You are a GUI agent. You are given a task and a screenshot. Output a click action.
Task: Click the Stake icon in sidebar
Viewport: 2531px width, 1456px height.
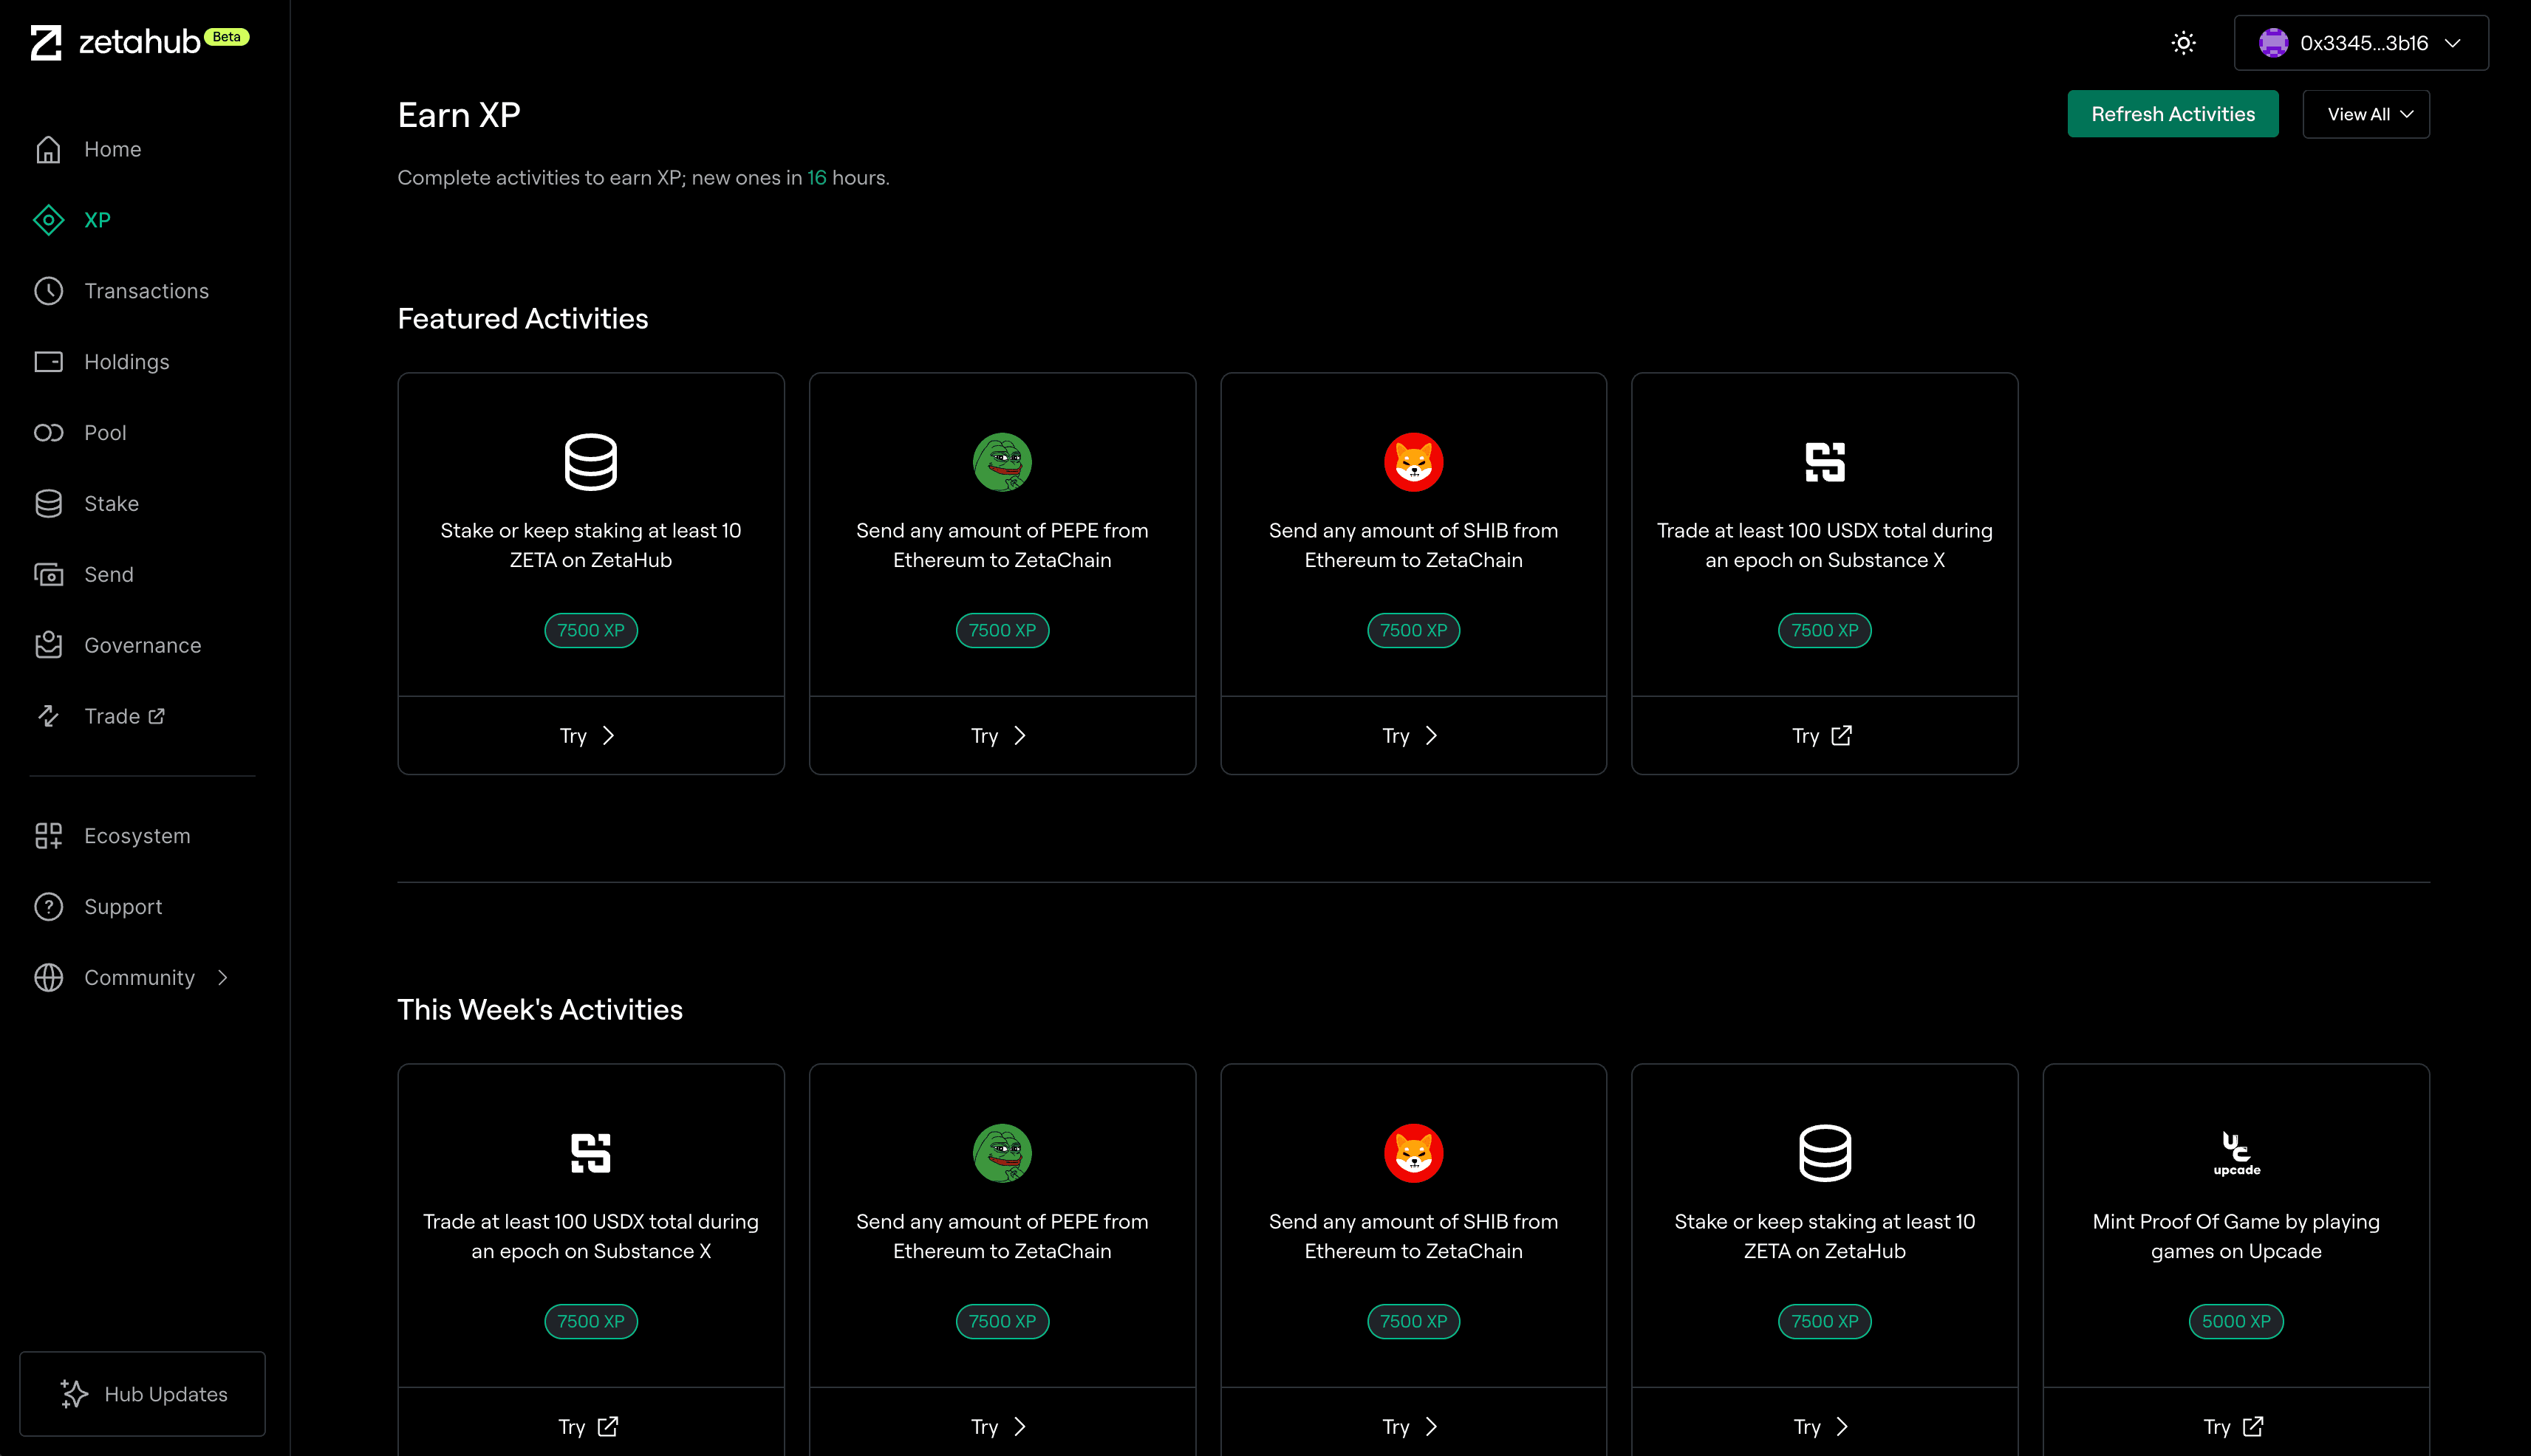(49, 502)
